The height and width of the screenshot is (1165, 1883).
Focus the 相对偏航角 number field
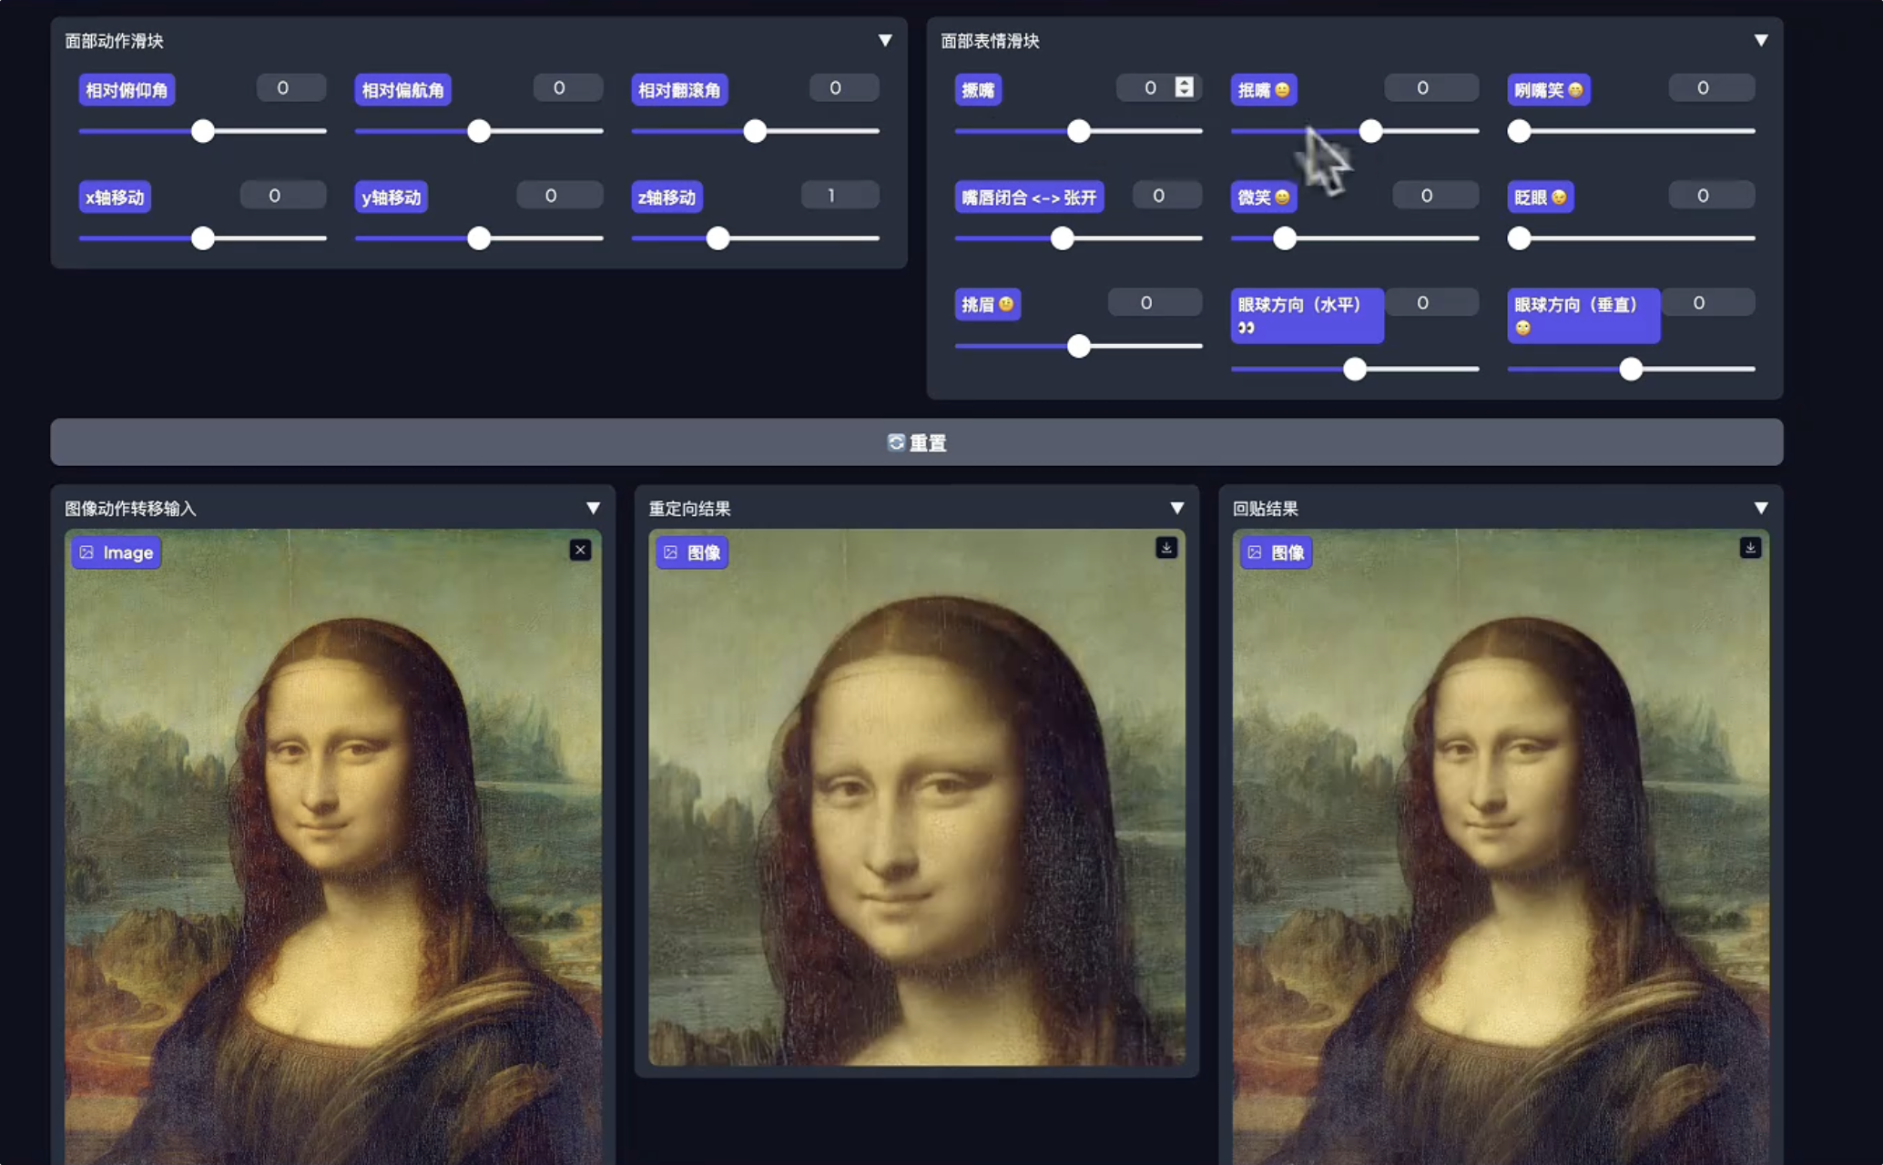tap(568, 88)
